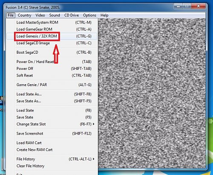This screenshot has width=213, height=175.
Task: Choose Load State As...
Action: tap(52, 94)
